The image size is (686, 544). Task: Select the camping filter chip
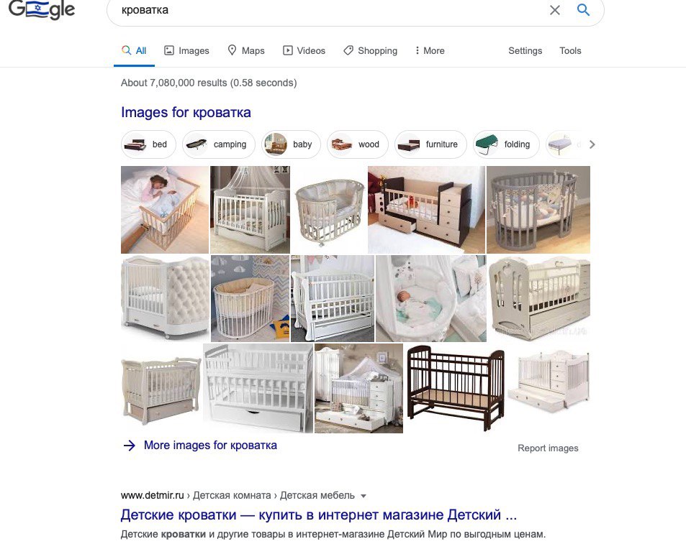click(219, 144)
